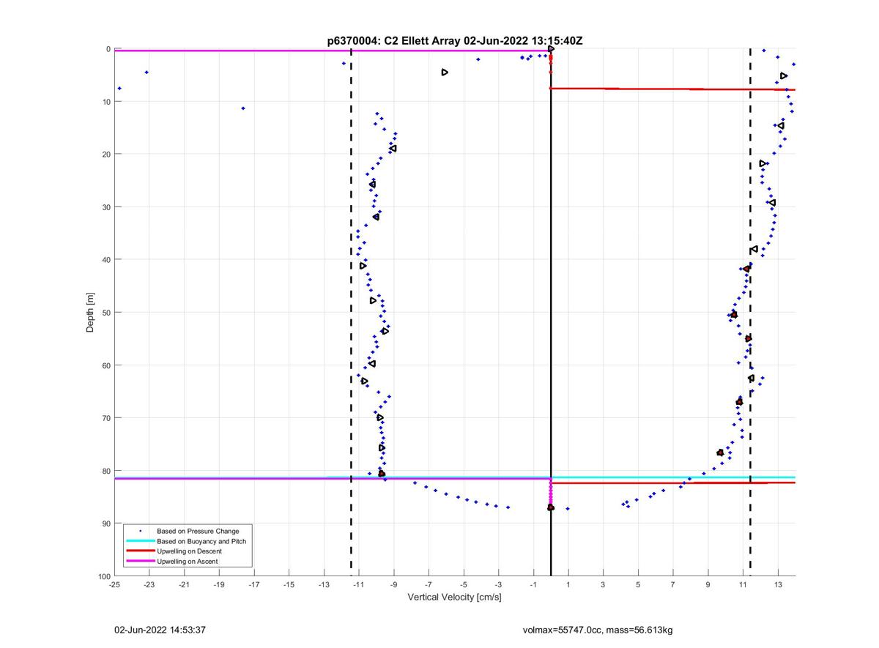
Task: Click the triangle marker at depth 87 on zero line
Action: click(x=551, y=507)
